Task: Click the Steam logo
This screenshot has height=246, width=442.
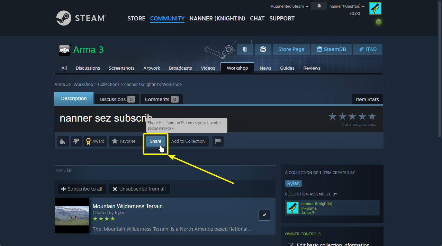Action: tap(81, 18)
